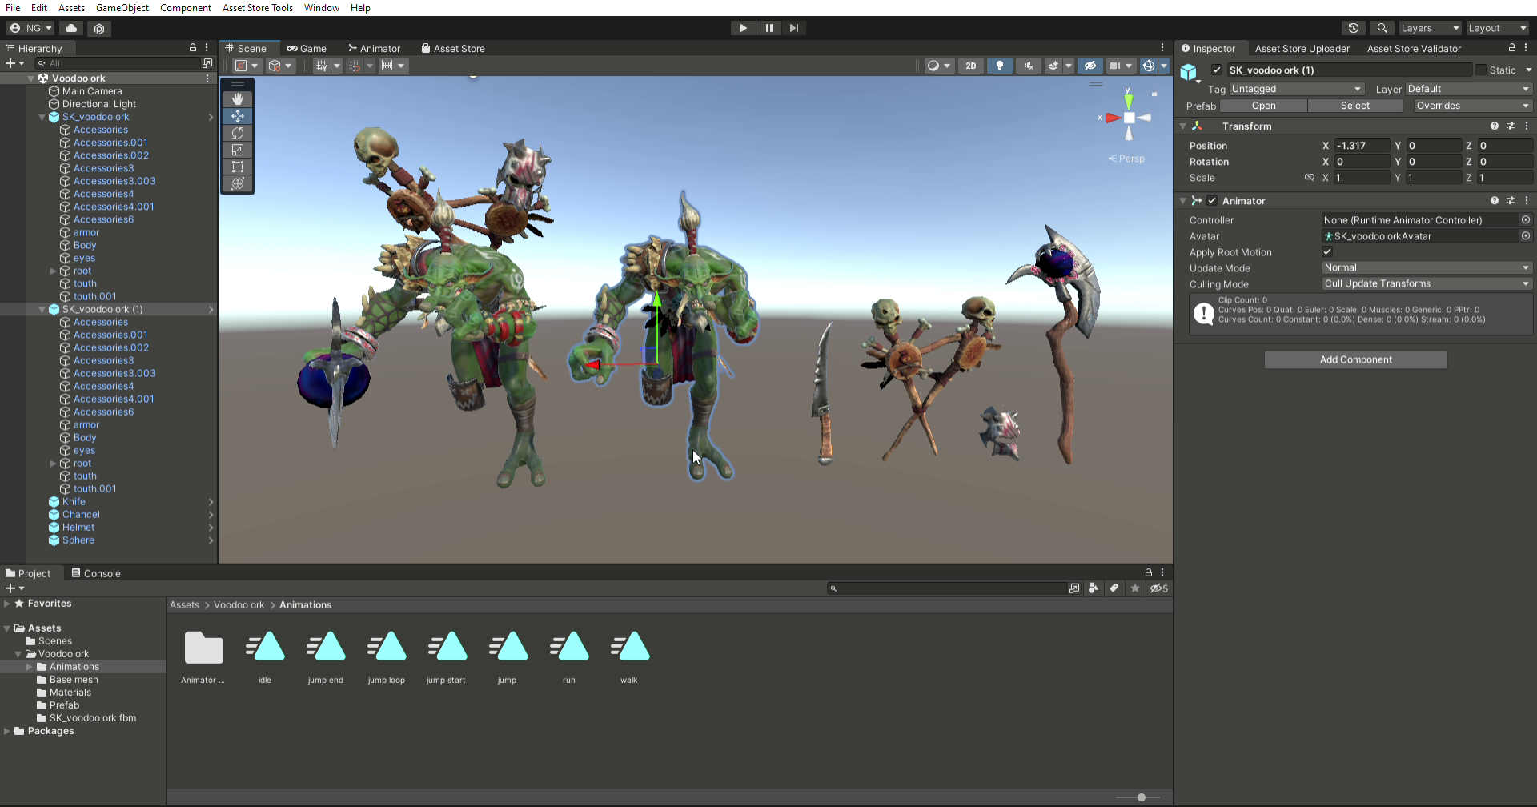Toggle grid snapping icon
This screenshot has height=807, width=1537.
[322, 66]
